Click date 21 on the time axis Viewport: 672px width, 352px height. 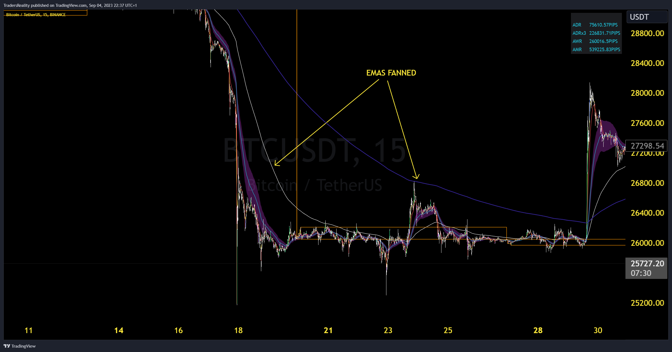[x=328, y=330]
